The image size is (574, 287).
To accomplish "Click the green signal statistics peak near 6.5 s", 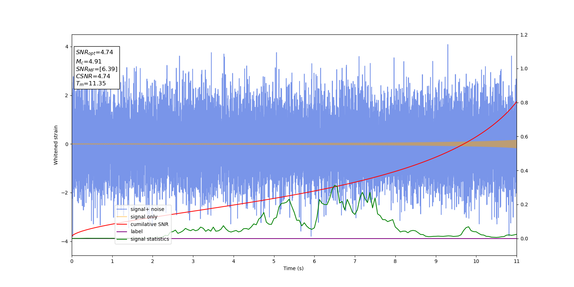I will point(335,185).
